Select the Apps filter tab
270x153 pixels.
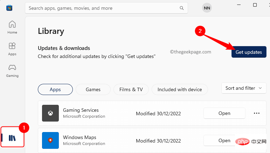(x=55, y=89)
